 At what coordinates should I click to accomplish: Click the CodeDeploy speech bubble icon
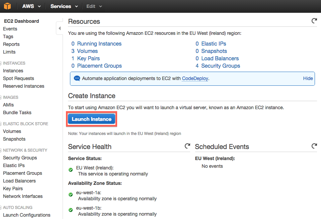click(x=77, y=78)
